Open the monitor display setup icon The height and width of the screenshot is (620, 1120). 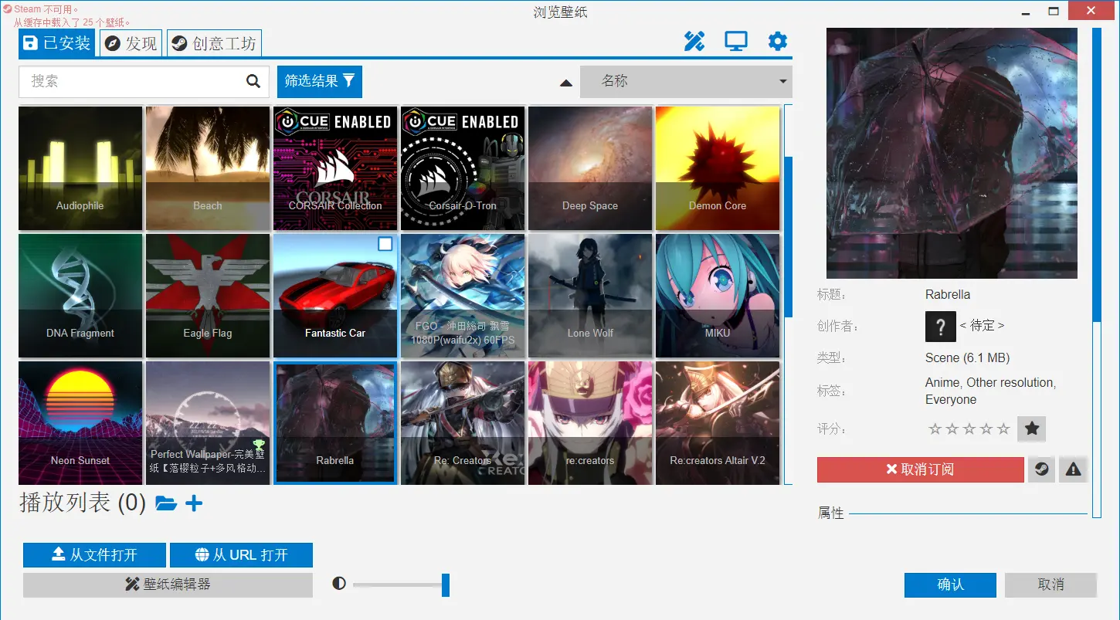[736, 42]
